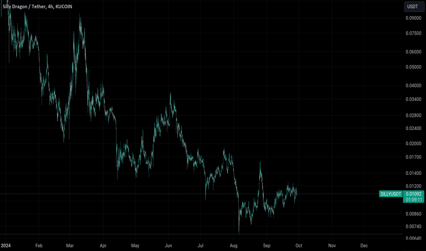Click the 0.02400 price axis label

[x=413, y=128]
